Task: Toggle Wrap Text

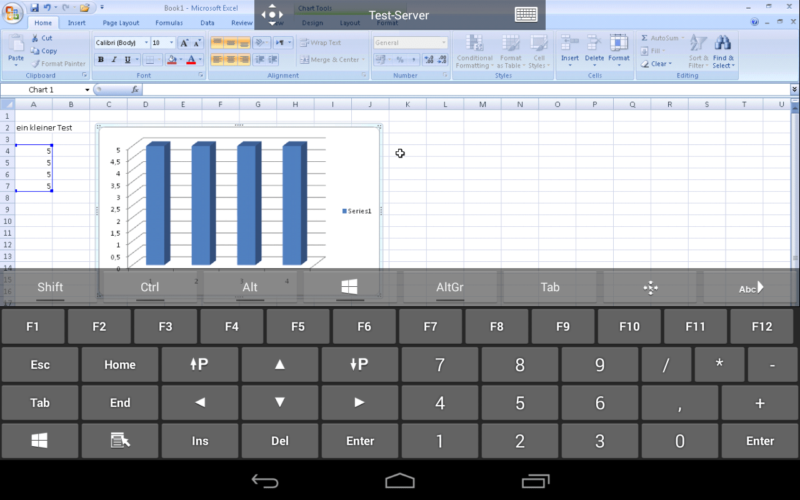Action: [x=321, y=43]
